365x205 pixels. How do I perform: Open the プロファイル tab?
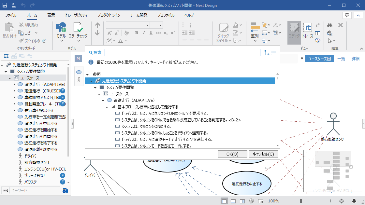[x=166, y=15]
